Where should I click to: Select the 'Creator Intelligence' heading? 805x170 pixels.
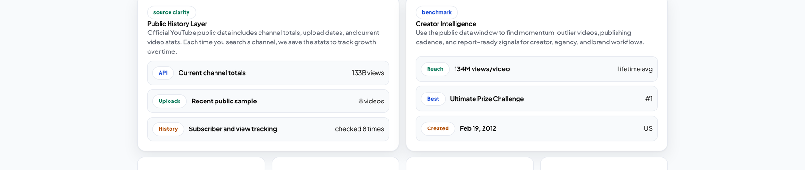[446, 24]
